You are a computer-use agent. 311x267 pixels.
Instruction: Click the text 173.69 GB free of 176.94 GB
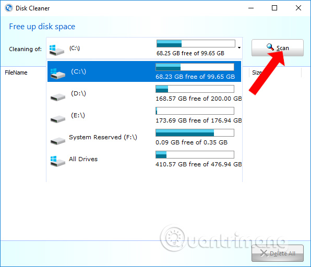click(198, 120)
